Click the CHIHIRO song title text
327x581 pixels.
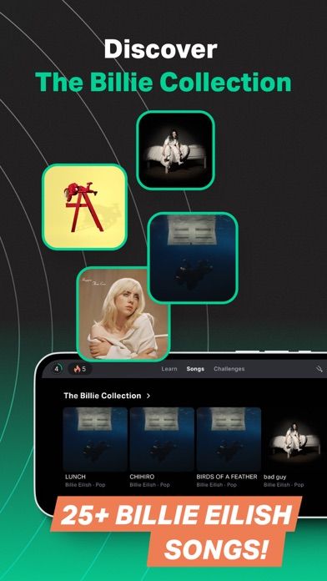pos(142,477)
